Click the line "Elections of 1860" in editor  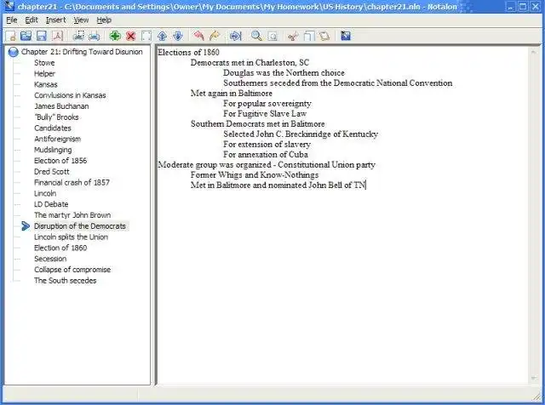tap(188, 52)
